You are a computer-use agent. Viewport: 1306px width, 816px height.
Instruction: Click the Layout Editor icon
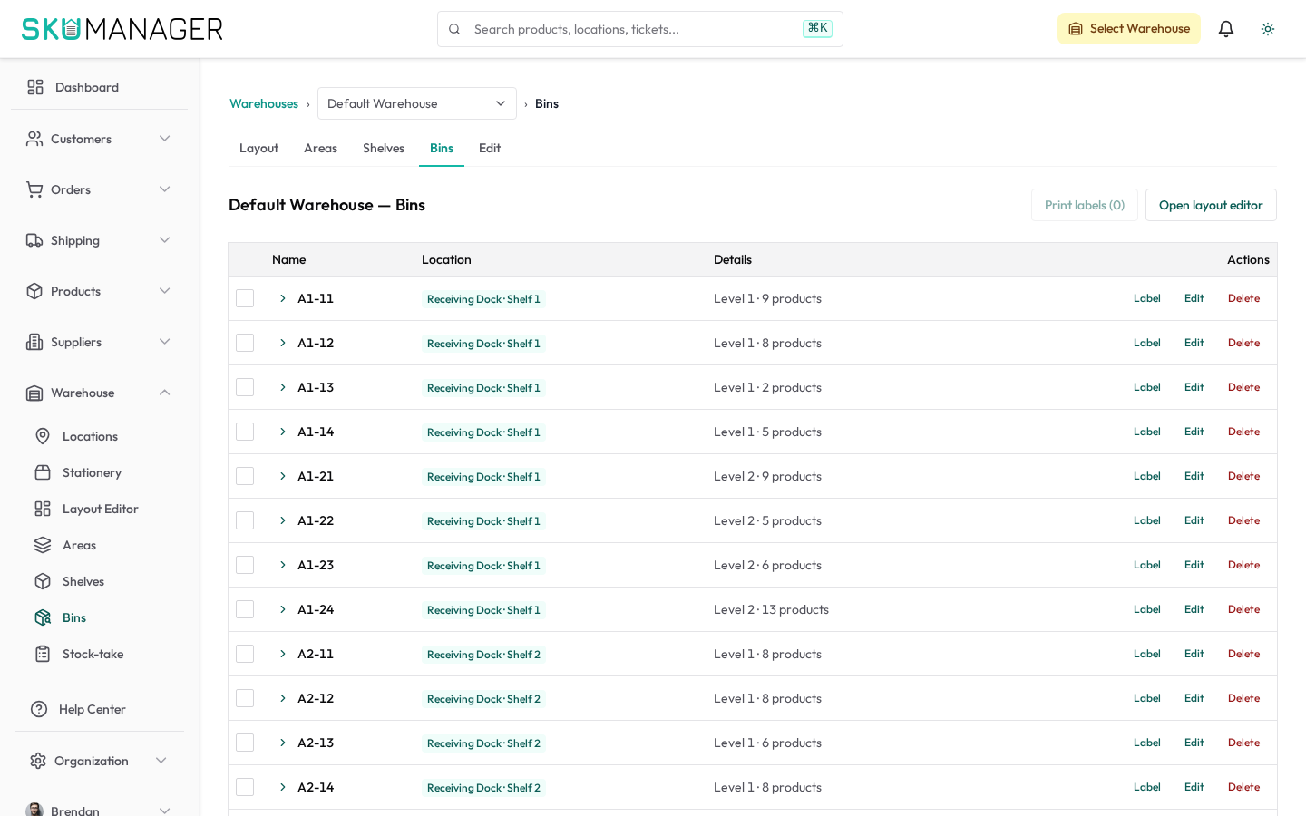click(43, 509)
